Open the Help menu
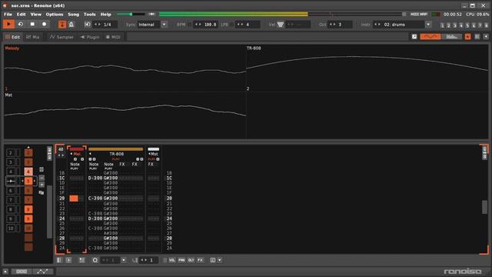 pos(105,15)
